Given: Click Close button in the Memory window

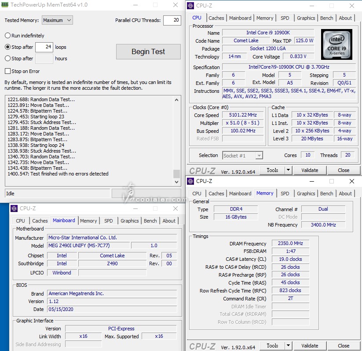Looking at the screenshot, I should click(x=344, y=346).
